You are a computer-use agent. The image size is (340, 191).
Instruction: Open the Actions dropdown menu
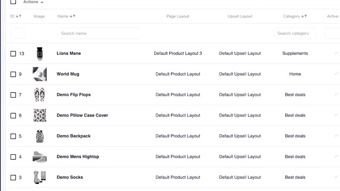click(x=33, y=2)
